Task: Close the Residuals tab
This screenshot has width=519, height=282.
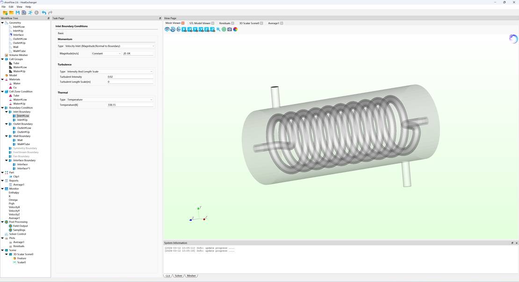Action: coord(232,23)
